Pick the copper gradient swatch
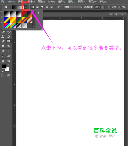Screen dimensions: 128x146 (x=30, y=20)
